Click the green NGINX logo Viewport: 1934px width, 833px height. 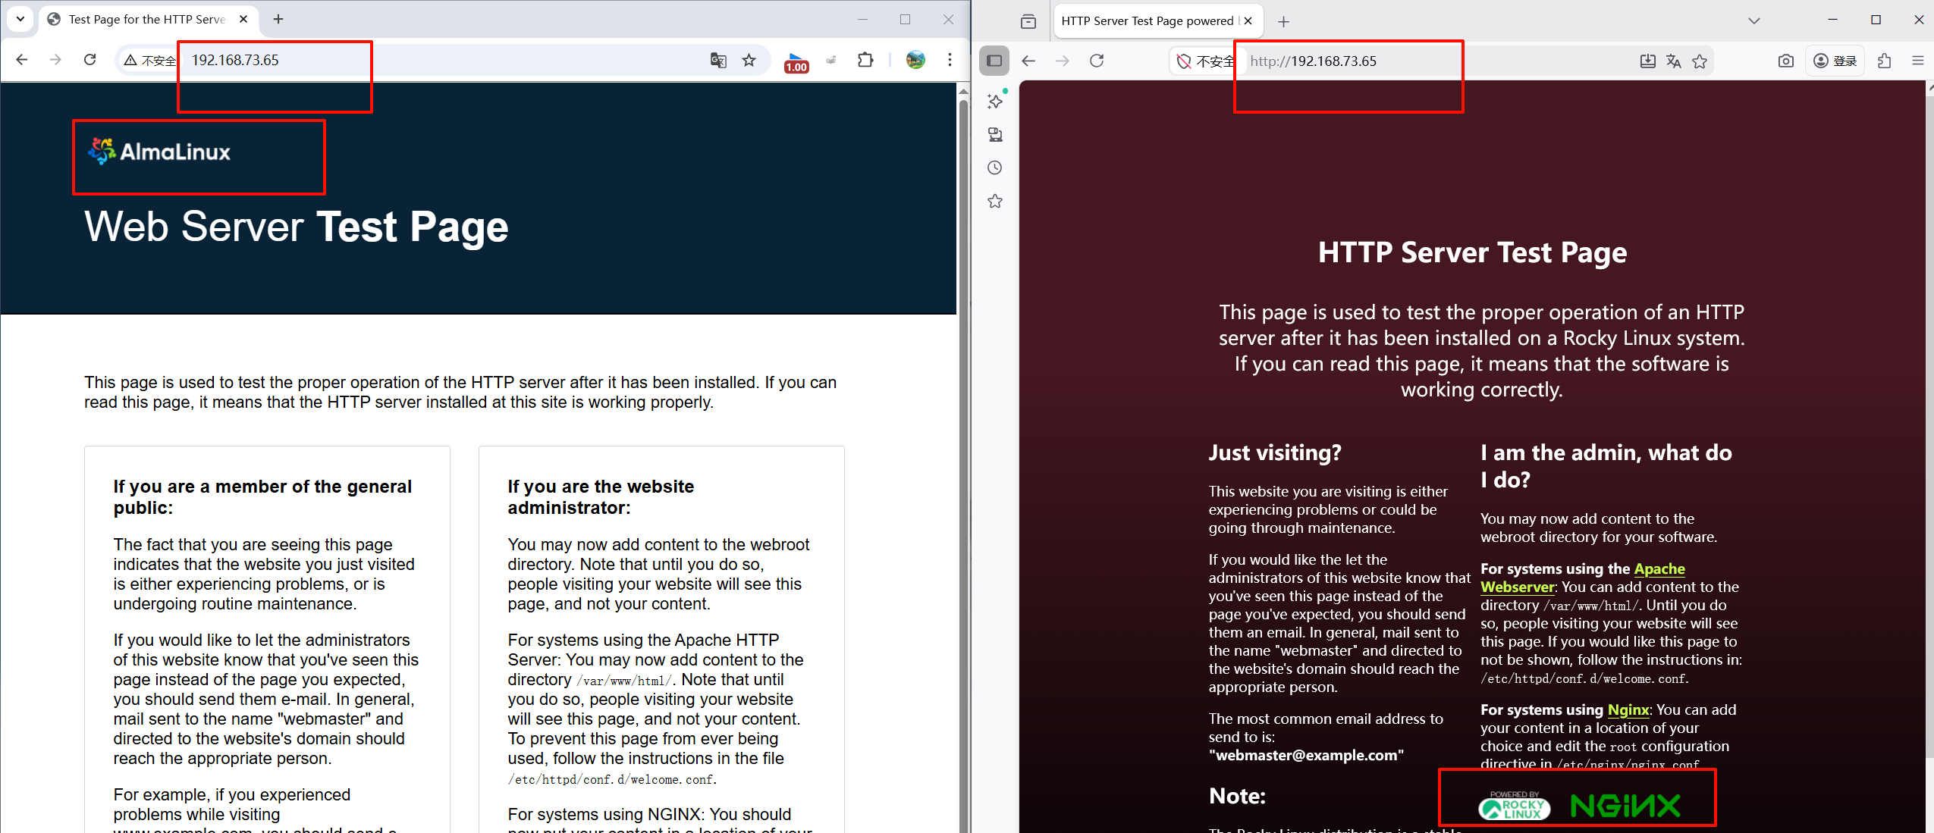coord(1625,806)
